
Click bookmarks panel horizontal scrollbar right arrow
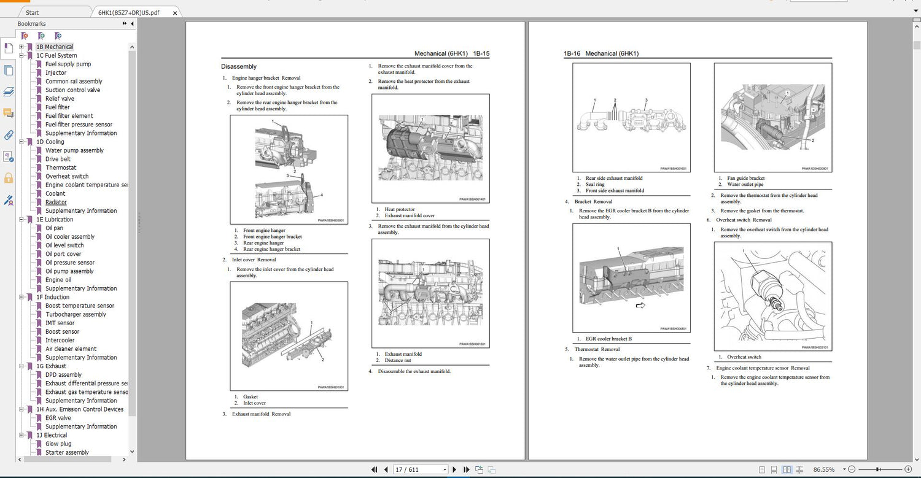tap(125, 459)
